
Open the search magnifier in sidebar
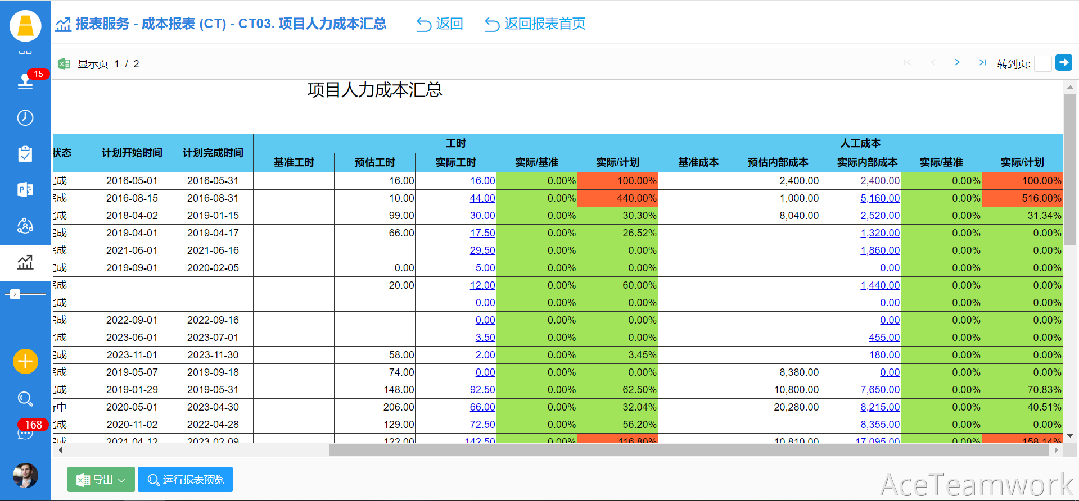click(x=25, y=399)
